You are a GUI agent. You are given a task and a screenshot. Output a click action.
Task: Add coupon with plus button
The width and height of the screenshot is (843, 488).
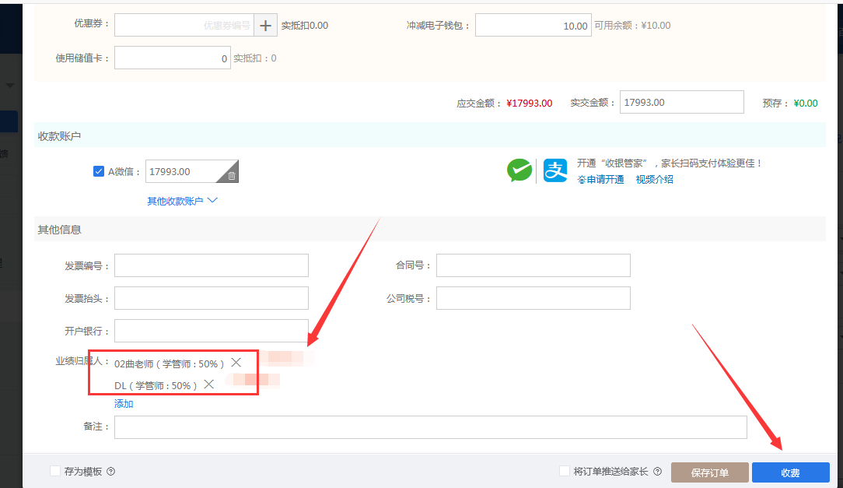coord(266,25)
